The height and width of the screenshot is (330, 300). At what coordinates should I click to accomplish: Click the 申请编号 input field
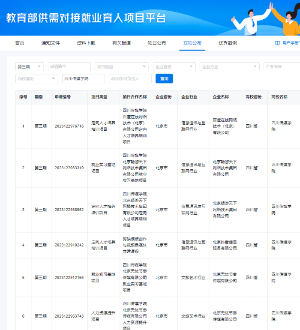69,66
